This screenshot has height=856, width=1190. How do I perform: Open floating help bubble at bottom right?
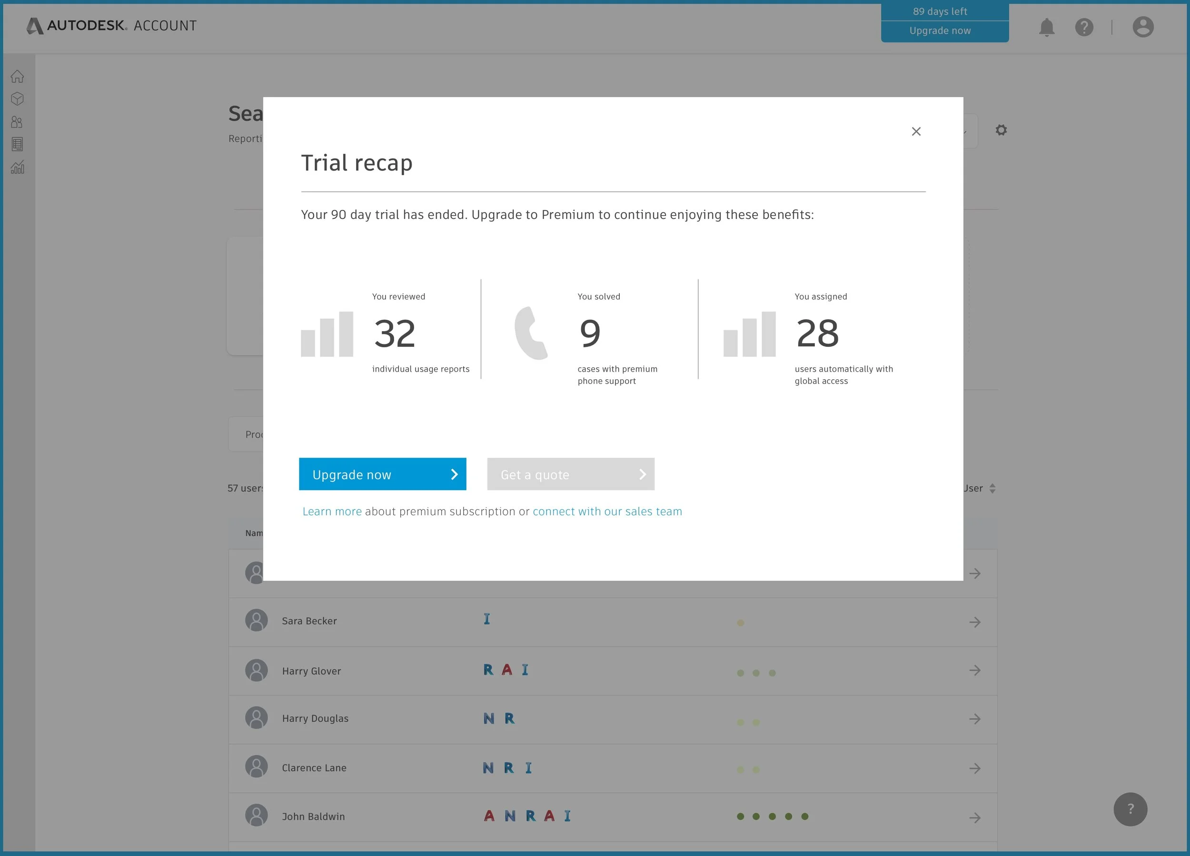(x=1130, y=809)
